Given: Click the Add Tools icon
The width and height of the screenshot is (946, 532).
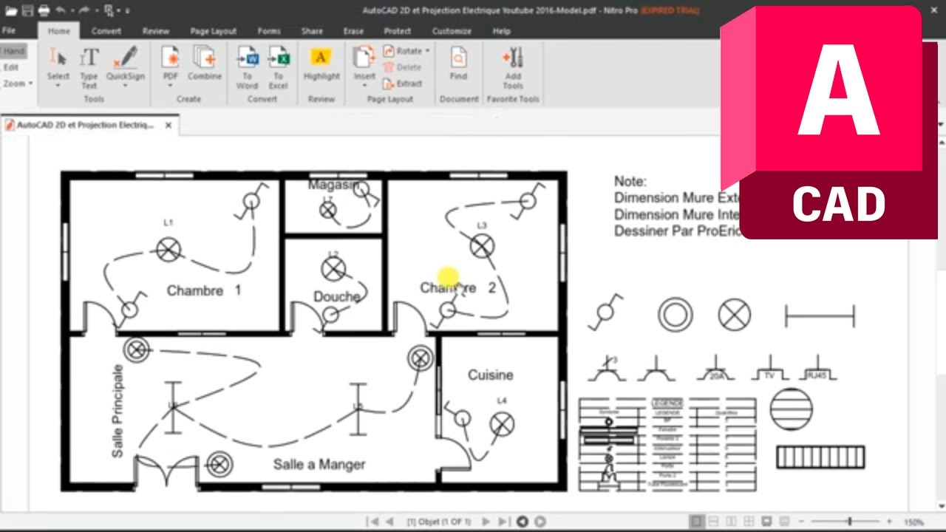Looking at the screenshot, I should [x=513, y=58].
